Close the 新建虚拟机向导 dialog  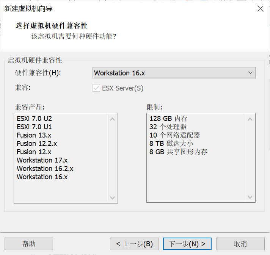(260, 8)
